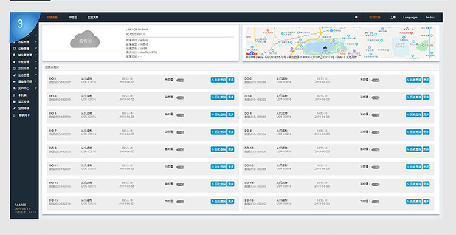Image resolution: width=456 pixels, height=235 pixels.
Task: Click the gray cloud device image
Action: coord(85,39)
